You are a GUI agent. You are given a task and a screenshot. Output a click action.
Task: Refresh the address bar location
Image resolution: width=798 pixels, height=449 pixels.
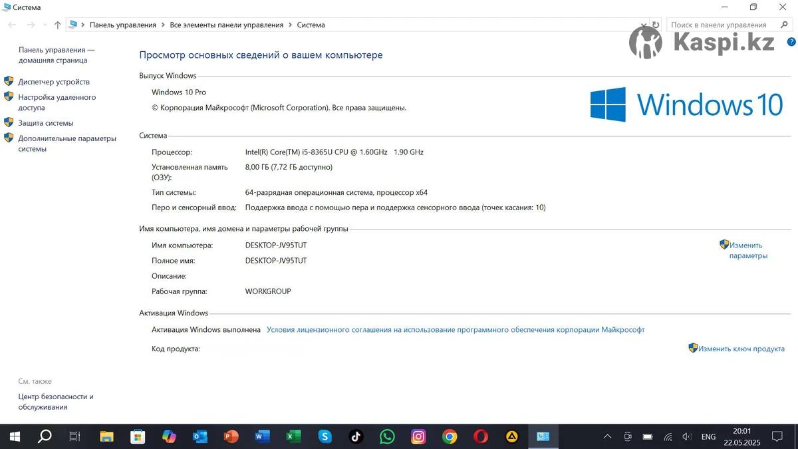pos(656,25)
